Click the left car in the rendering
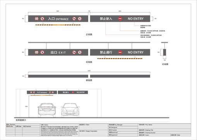Viewport: 197px width, 140px height. (47, 110)
